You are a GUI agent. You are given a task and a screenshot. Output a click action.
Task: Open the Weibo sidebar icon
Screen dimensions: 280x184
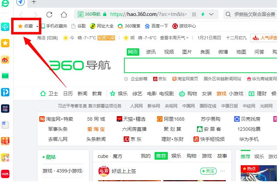(x=5, y=60)
